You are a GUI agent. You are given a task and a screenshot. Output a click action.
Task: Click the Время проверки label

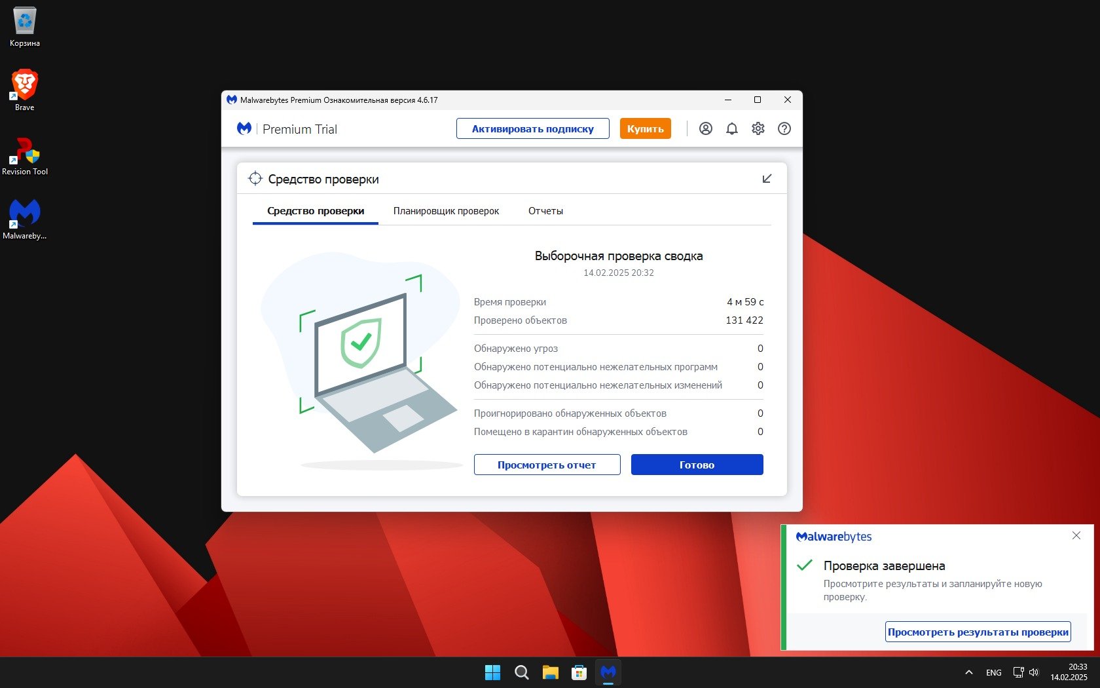(510, 302)
